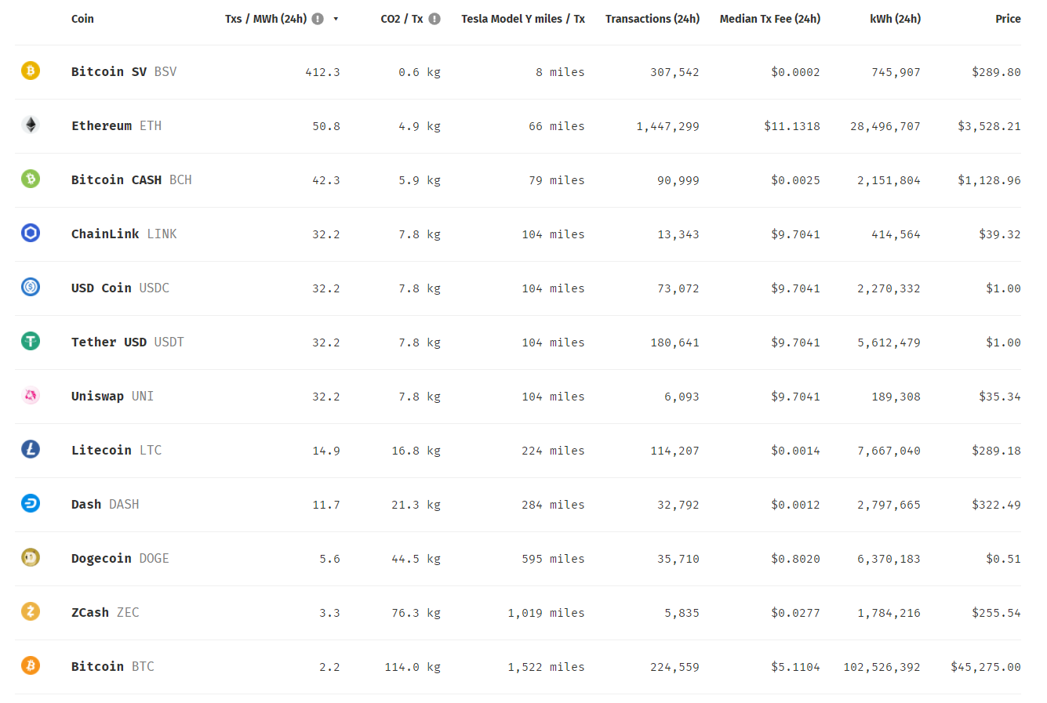
Task: Click the Litecoin blue icon
Action: (31, 449)
